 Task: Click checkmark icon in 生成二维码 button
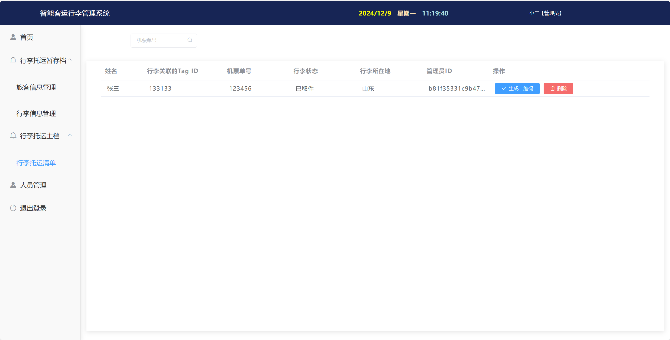click(x=504, y=89)
